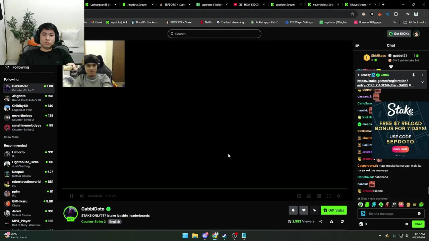Open the Kick profile avatar menu
Screen dimensions: 429x241
click(x=416, y=34)
